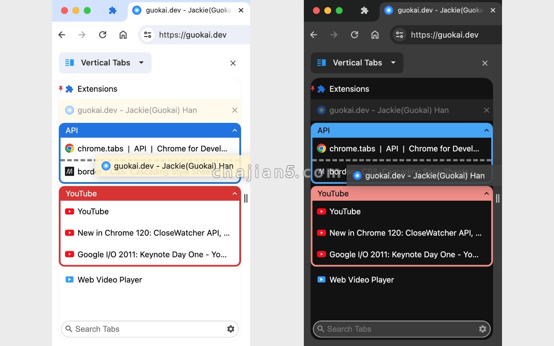Collapse API group in light panel
The image size is (554, 346).
tap(235, 130)
